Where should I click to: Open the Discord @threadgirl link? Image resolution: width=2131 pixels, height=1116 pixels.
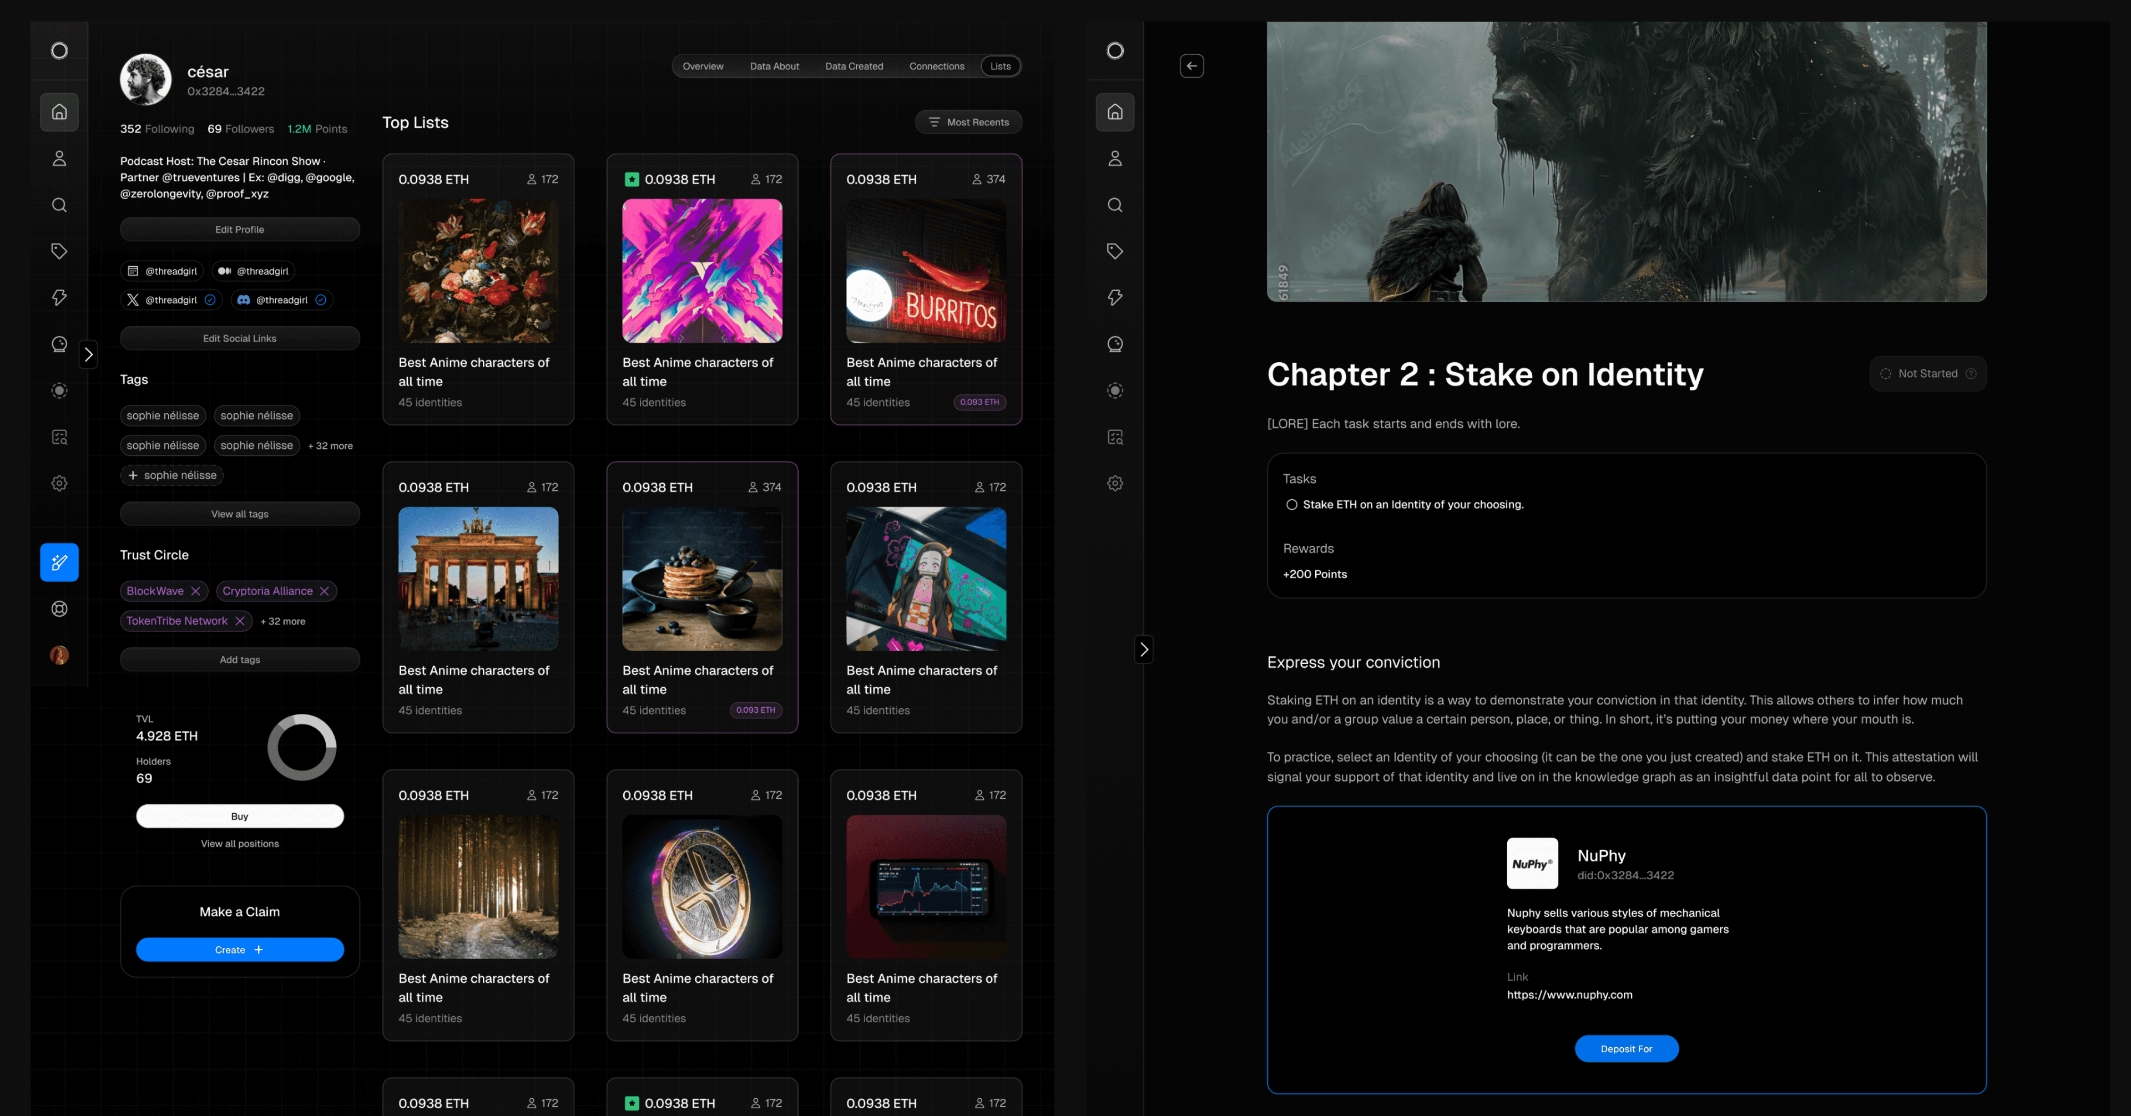(282, 300)
